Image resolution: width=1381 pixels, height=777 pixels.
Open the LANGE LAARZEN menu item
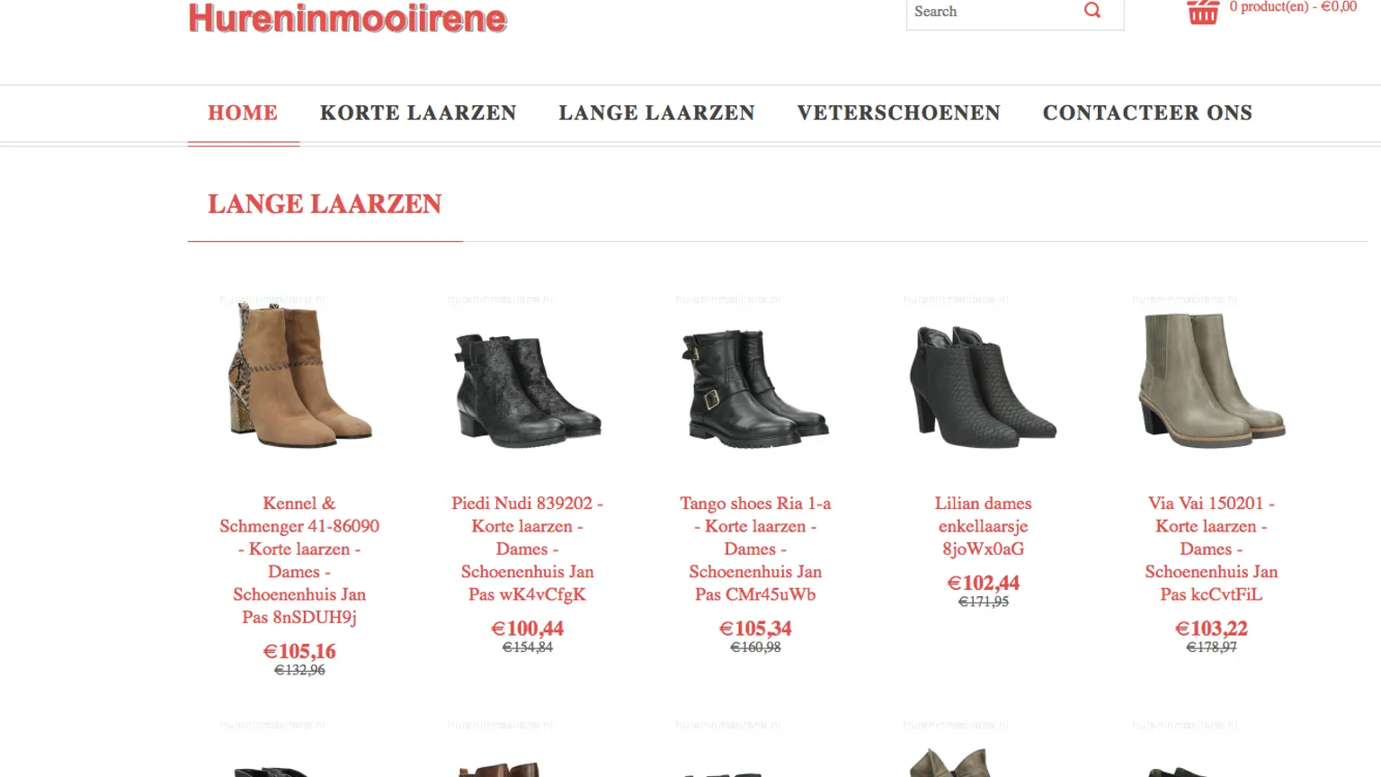tap(656, 113)
